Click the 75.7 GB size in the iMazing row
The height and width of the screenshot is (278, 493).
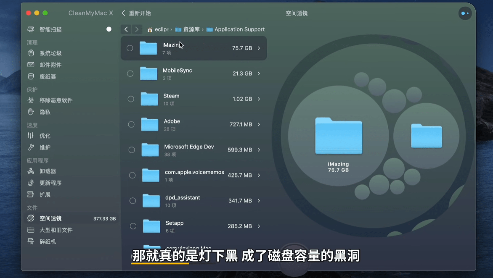[x=242, y=48]
